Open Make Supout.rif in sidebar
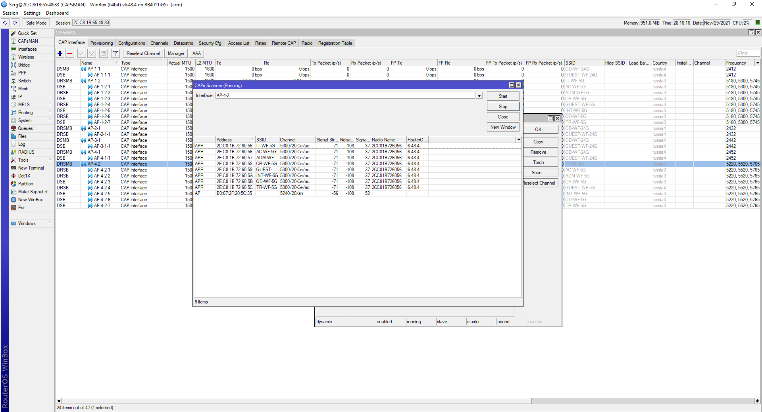This screenshot has width=762, height=412. (33, 192)
